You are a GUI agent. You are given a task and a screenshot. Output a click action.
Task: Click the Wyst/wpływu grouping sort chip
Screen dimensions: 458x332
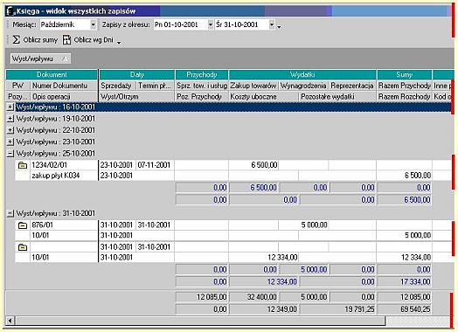click(40, 59)
